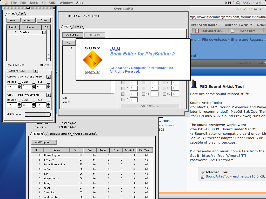Click the bank list scroll up arrow

tap(49, 55)
